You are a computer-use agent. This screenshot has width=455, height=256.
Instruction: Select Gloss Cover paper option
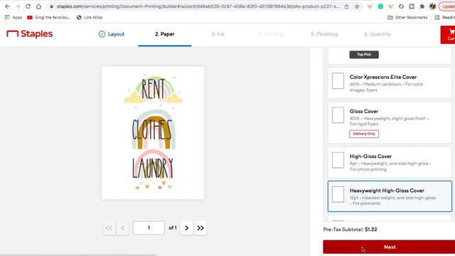[390, 122]
